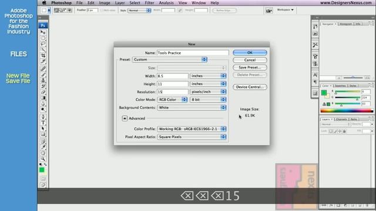Click the Width input field
The image size is (376, 211).
pyautogui.click(x=172, y=76)
